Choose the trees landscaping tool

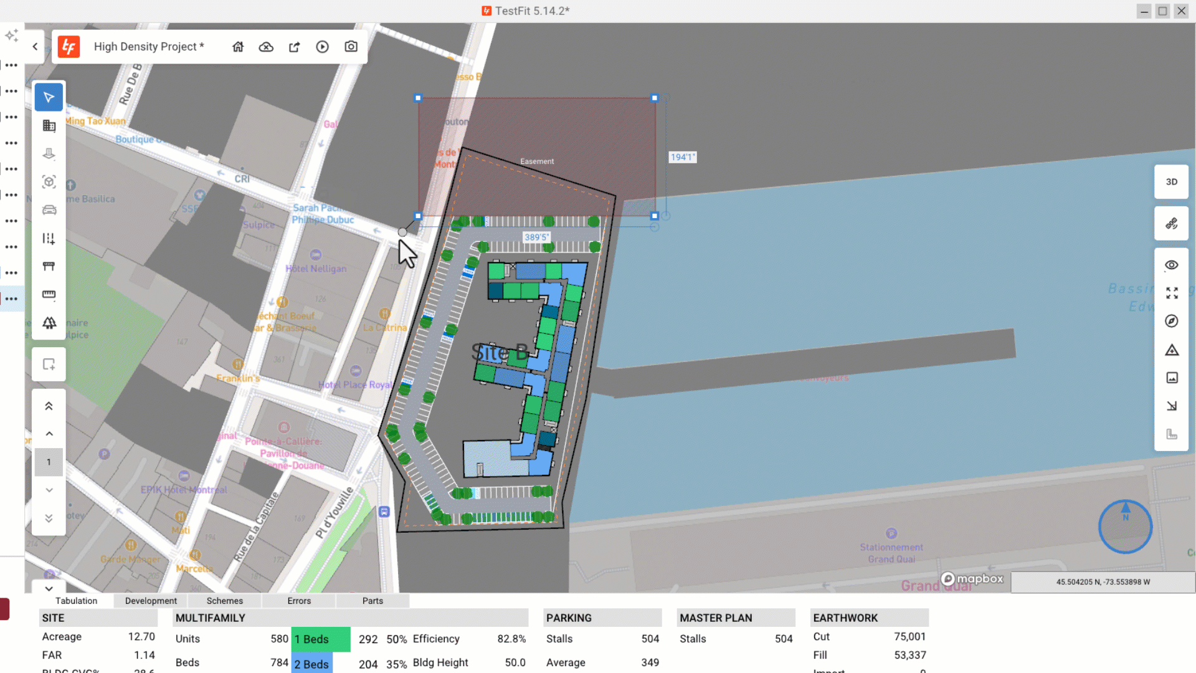[x=49, y=323]
